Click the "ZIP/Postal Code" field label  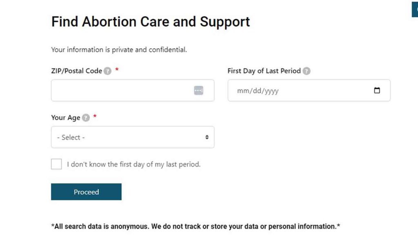tap(76, 71)
